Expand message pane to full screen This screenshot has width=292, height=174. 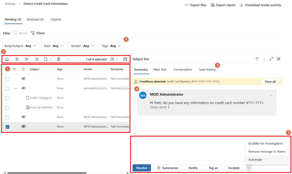coord(271,59)
